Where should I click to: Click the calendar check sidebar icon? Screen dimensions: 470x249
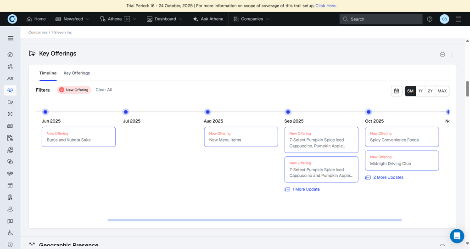point(10,186)
